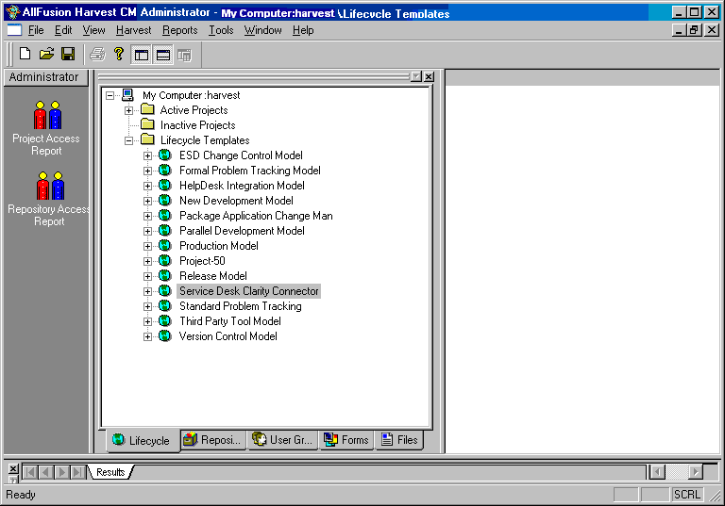
Task: Open the Project Access Report icon
Action: pos(46,116)
